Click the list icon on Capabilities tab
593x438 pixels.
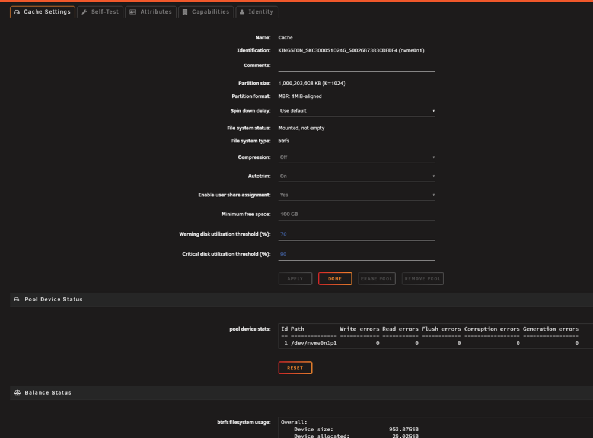tap(185, 12)
